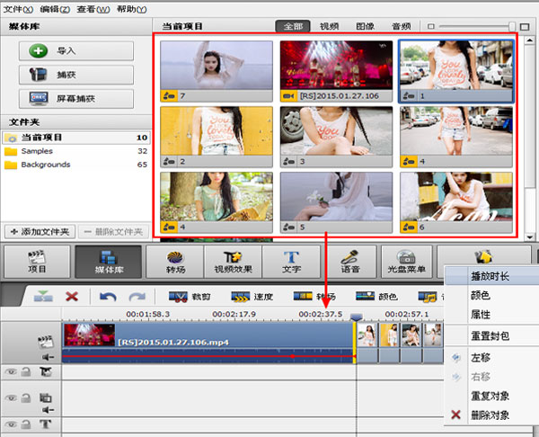Viewport: 539px width, 437px height.
Task: Open the Project (项目) section
Action: coord(37,262)
